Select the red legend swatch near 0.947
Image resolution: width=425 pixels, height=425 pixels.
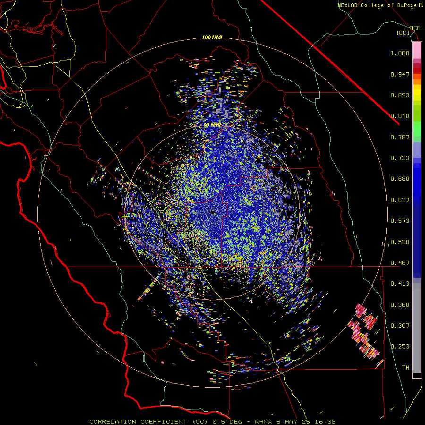417,71
